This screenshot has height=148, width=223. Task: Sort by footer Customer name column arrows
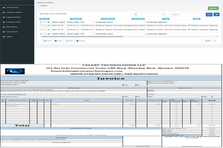[x=144, y=34]
